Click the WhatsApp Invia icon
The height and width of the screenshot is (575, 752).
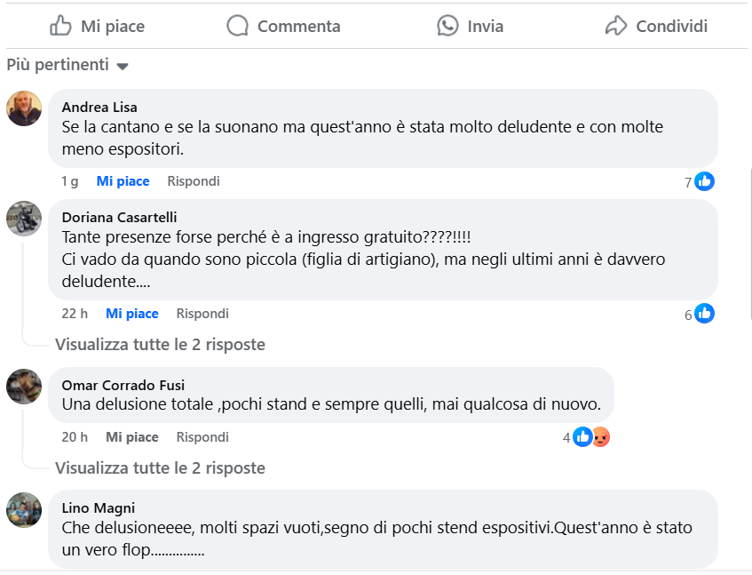point(447,26)
